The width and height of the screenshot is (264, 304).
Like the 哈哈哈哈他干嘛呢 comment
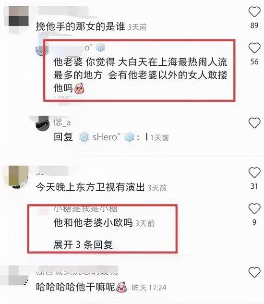tap(254, 272)
